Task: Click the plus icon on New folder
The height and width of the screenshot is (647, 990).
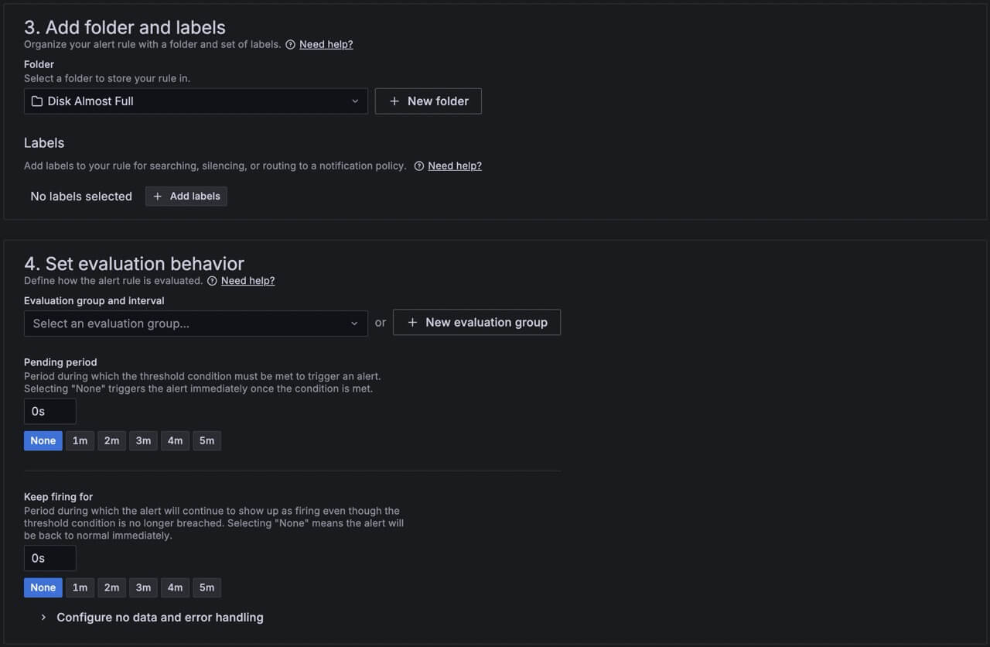Action: (394, 101)
